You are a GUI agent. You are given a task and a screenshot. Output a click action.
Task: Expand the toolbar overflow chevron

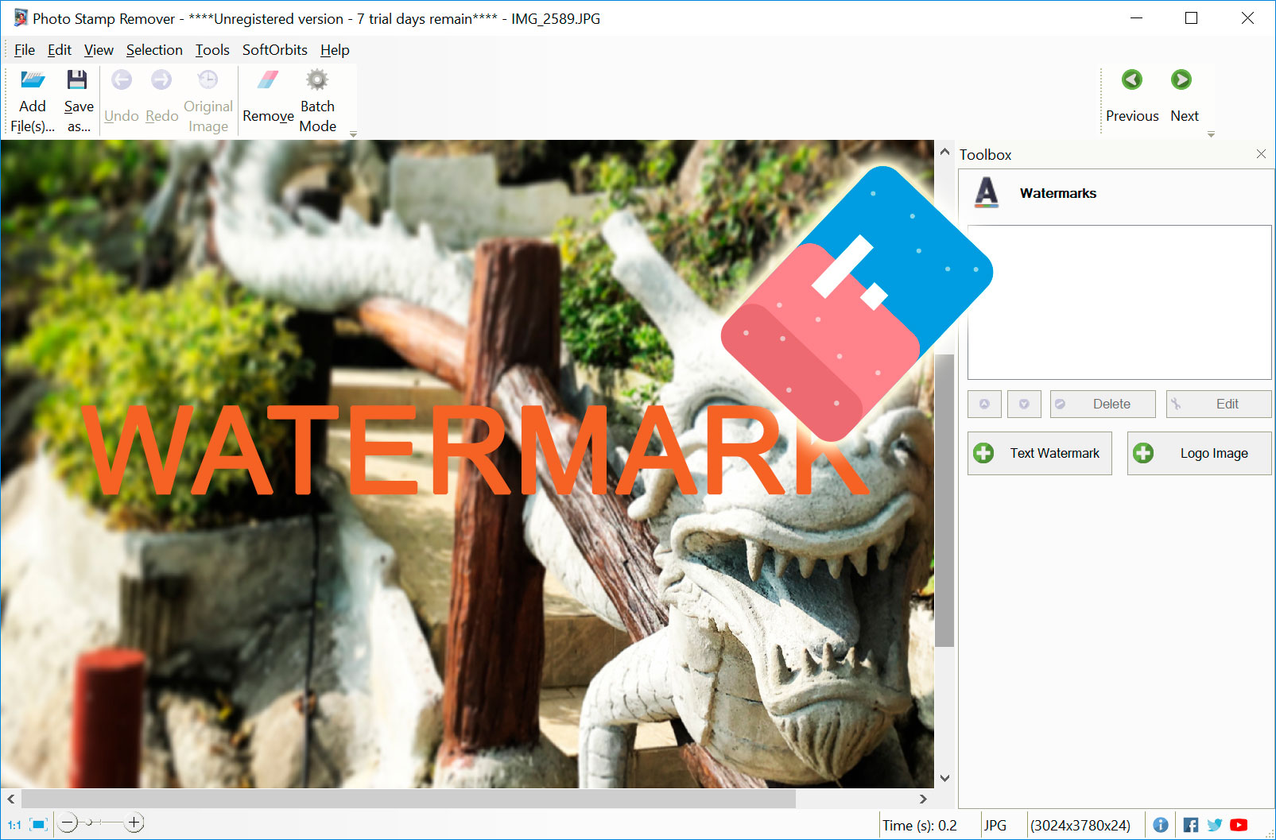point(352,134)
